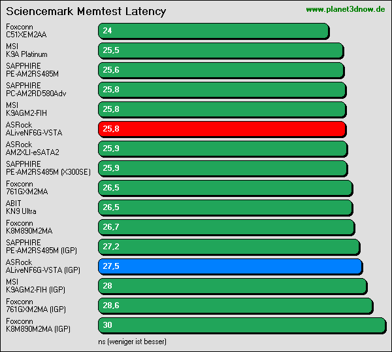
Task: Select the Foxconn C51XEM2AA label
Action: click(26, 31)
